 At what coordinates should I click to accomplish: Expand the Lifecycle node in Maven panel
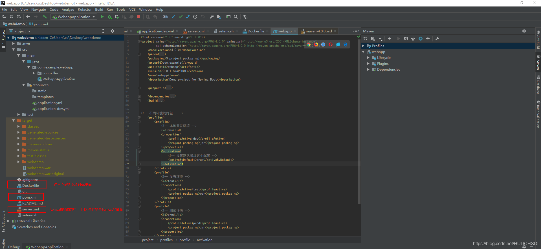[368, 57]
